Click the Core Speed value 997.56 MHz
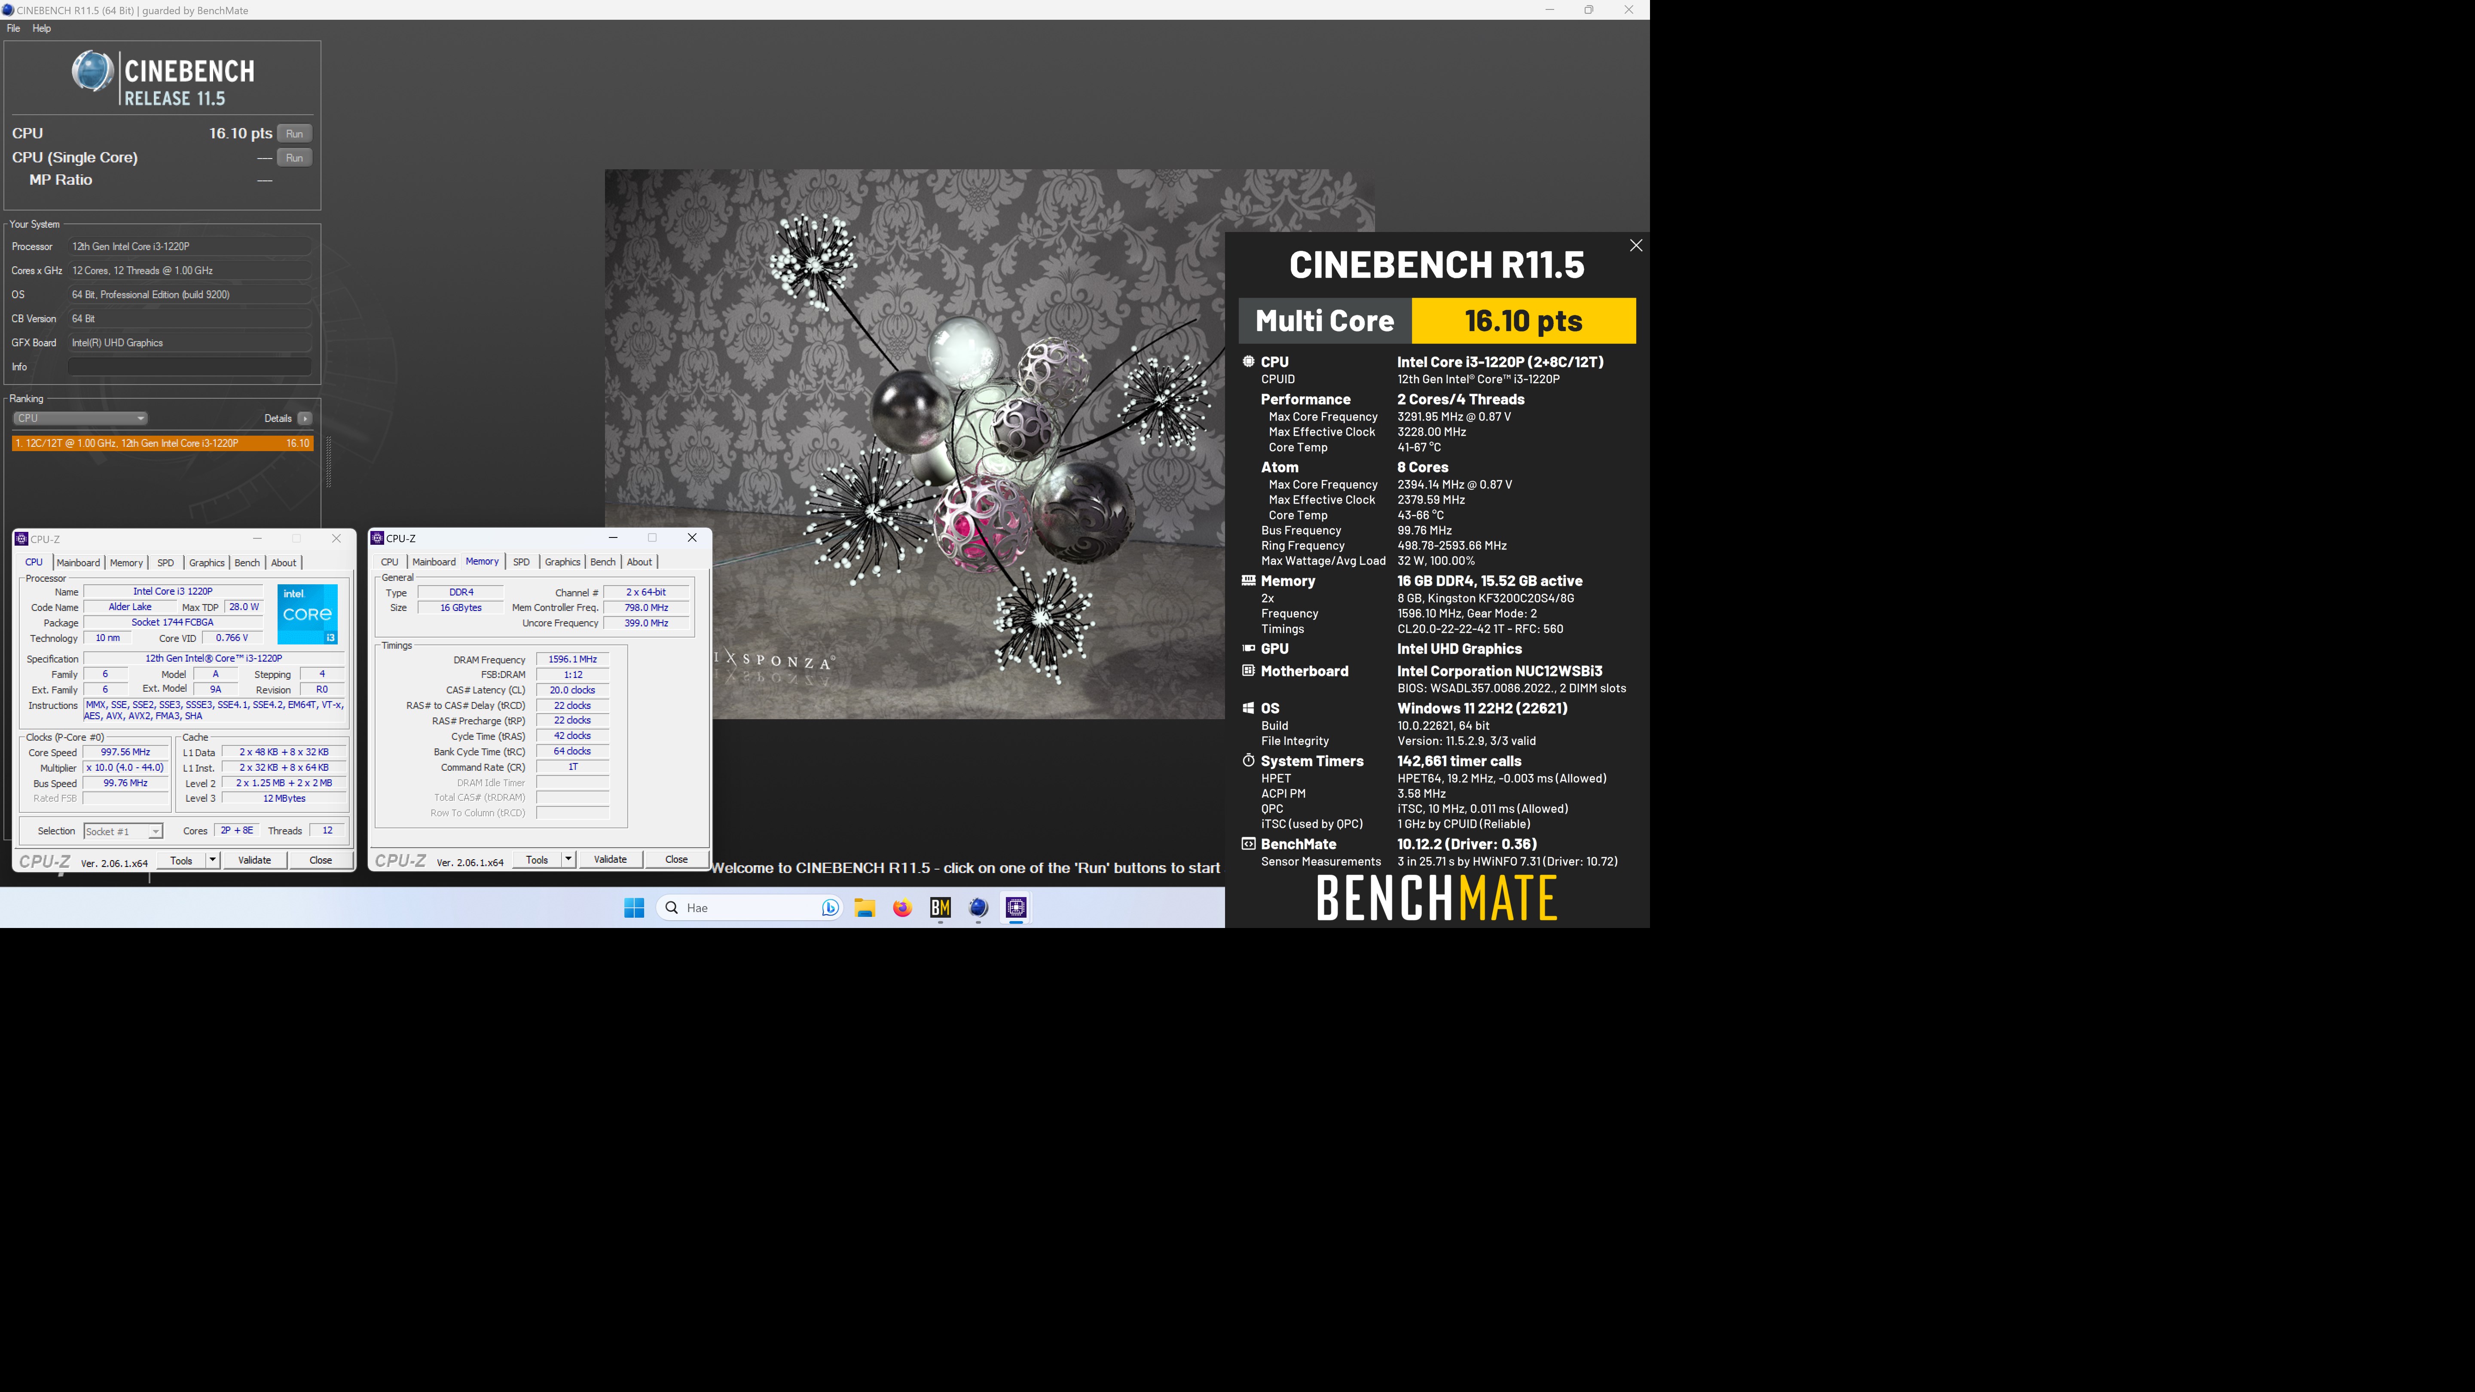 [126, 752]
